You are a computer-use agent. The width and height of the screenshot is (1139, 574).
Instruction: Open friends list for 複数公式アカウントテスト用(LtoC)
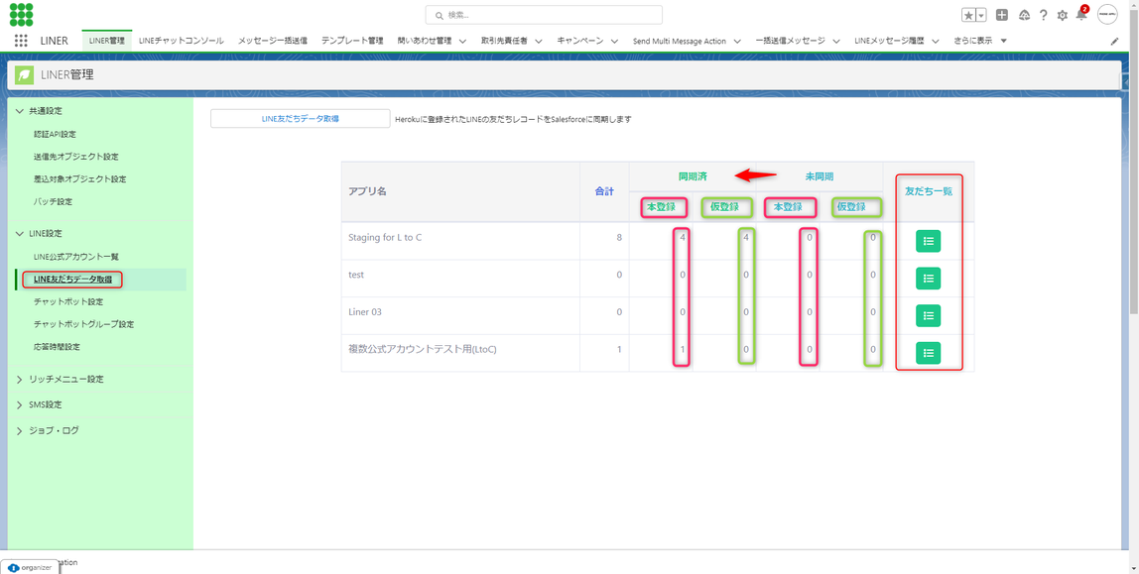pyautogui.click(x=929, y=353)
